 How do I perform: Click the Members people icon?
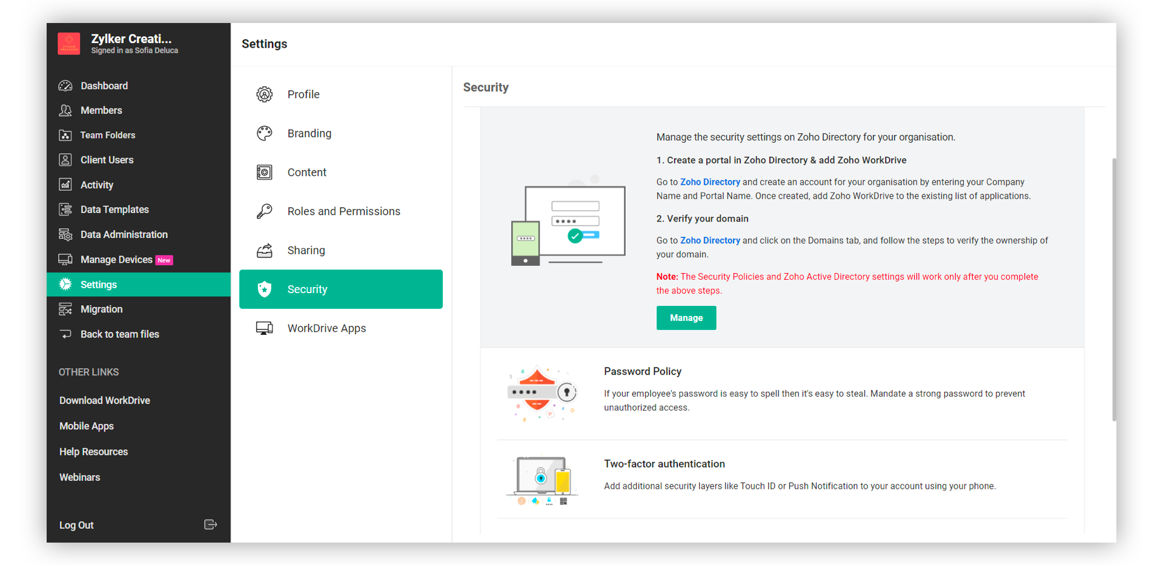click(65, 111)
